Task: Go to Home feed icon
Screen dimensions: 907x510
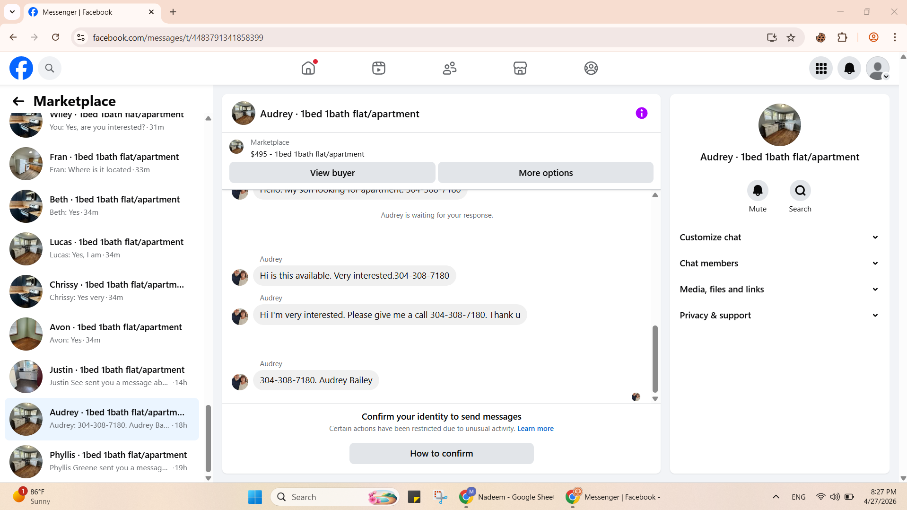Action: click(x=308, y=68)
